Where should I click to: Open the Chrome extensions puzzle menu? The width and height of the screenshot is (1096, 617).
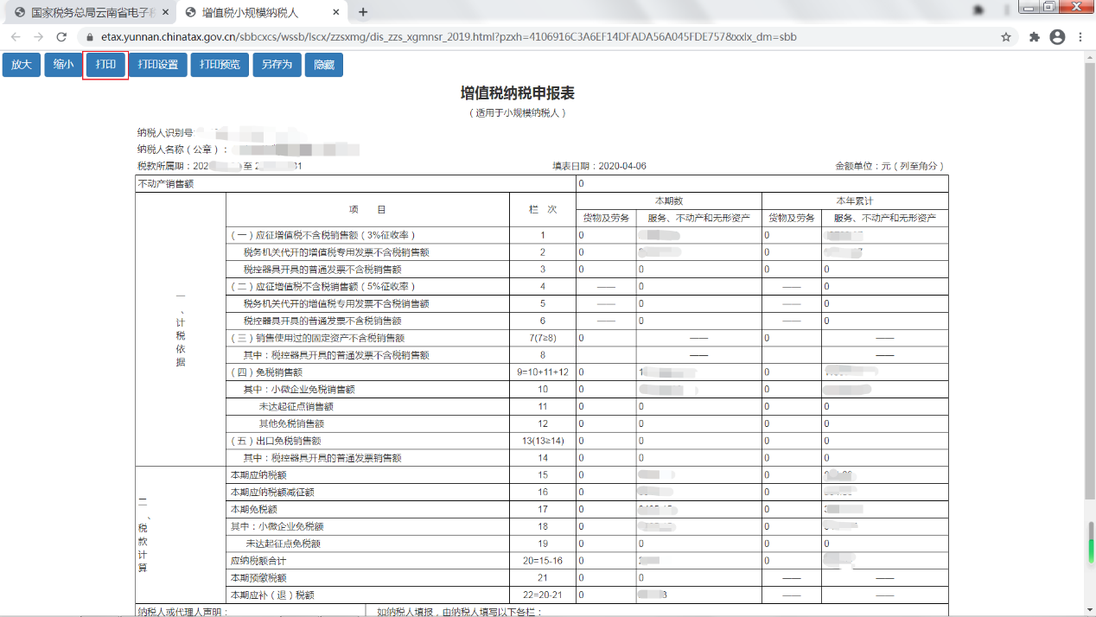pyautogui.click(x=1035, y=37)
